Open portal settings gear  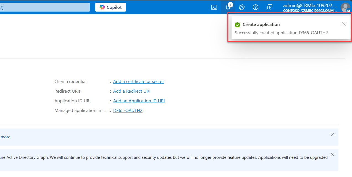tap(242, 7)
